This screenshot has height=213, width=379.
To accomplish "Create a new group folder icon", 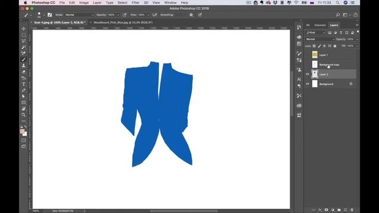I will (339, 210).
